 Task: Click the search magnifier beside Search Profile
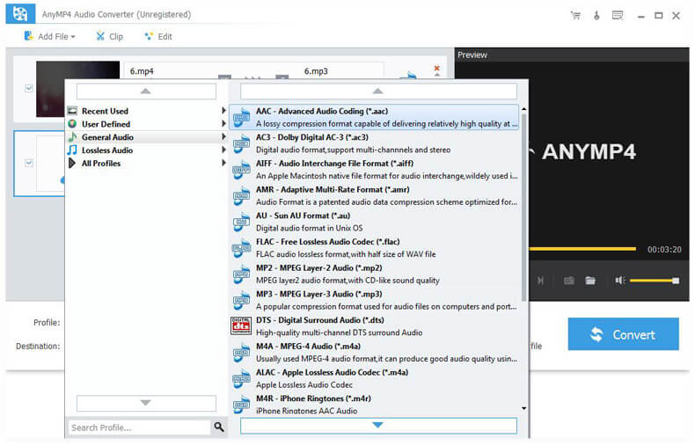pos(219,428)
